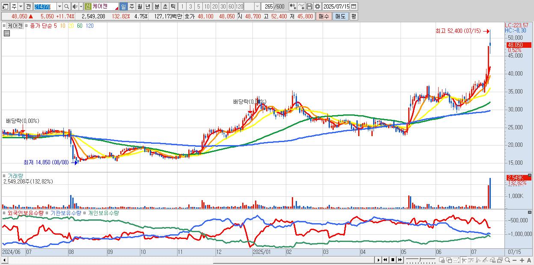Expand the dropdown next to speaker icon
The width and height of the screenshot is (534, 265).
(81, 6)
